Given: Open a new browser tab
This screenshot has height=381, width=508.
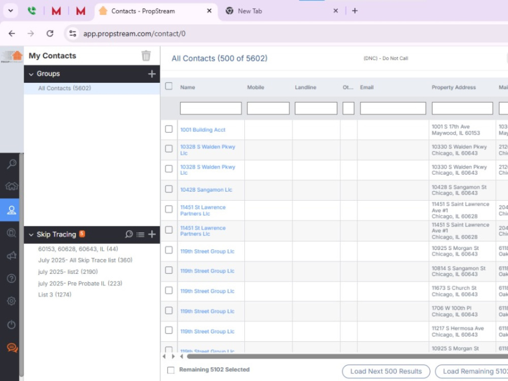Looking at the screenshot, I should point(355,11).
